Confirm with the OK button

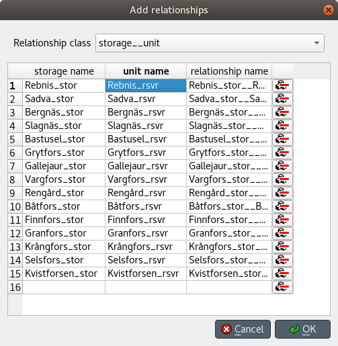(x=302, y=329)
